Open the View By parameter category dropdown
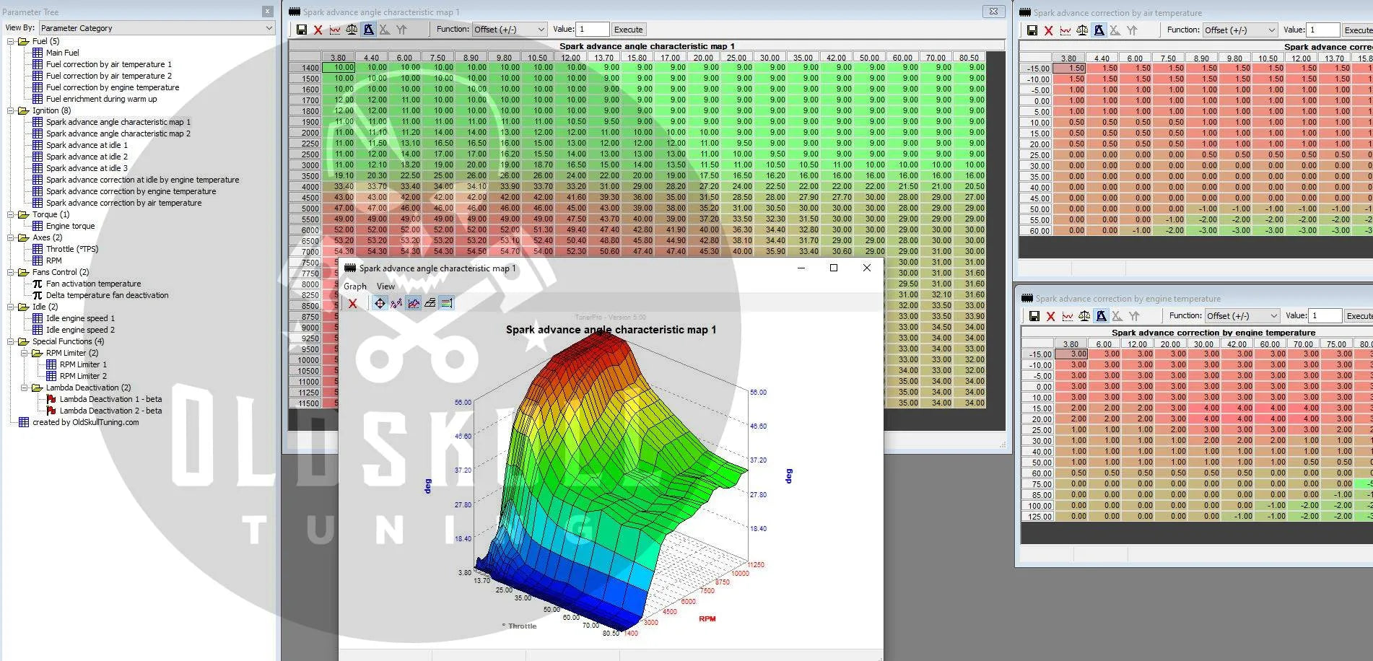The width and height of the screenshot is (1373, 661). coord(157,28)
